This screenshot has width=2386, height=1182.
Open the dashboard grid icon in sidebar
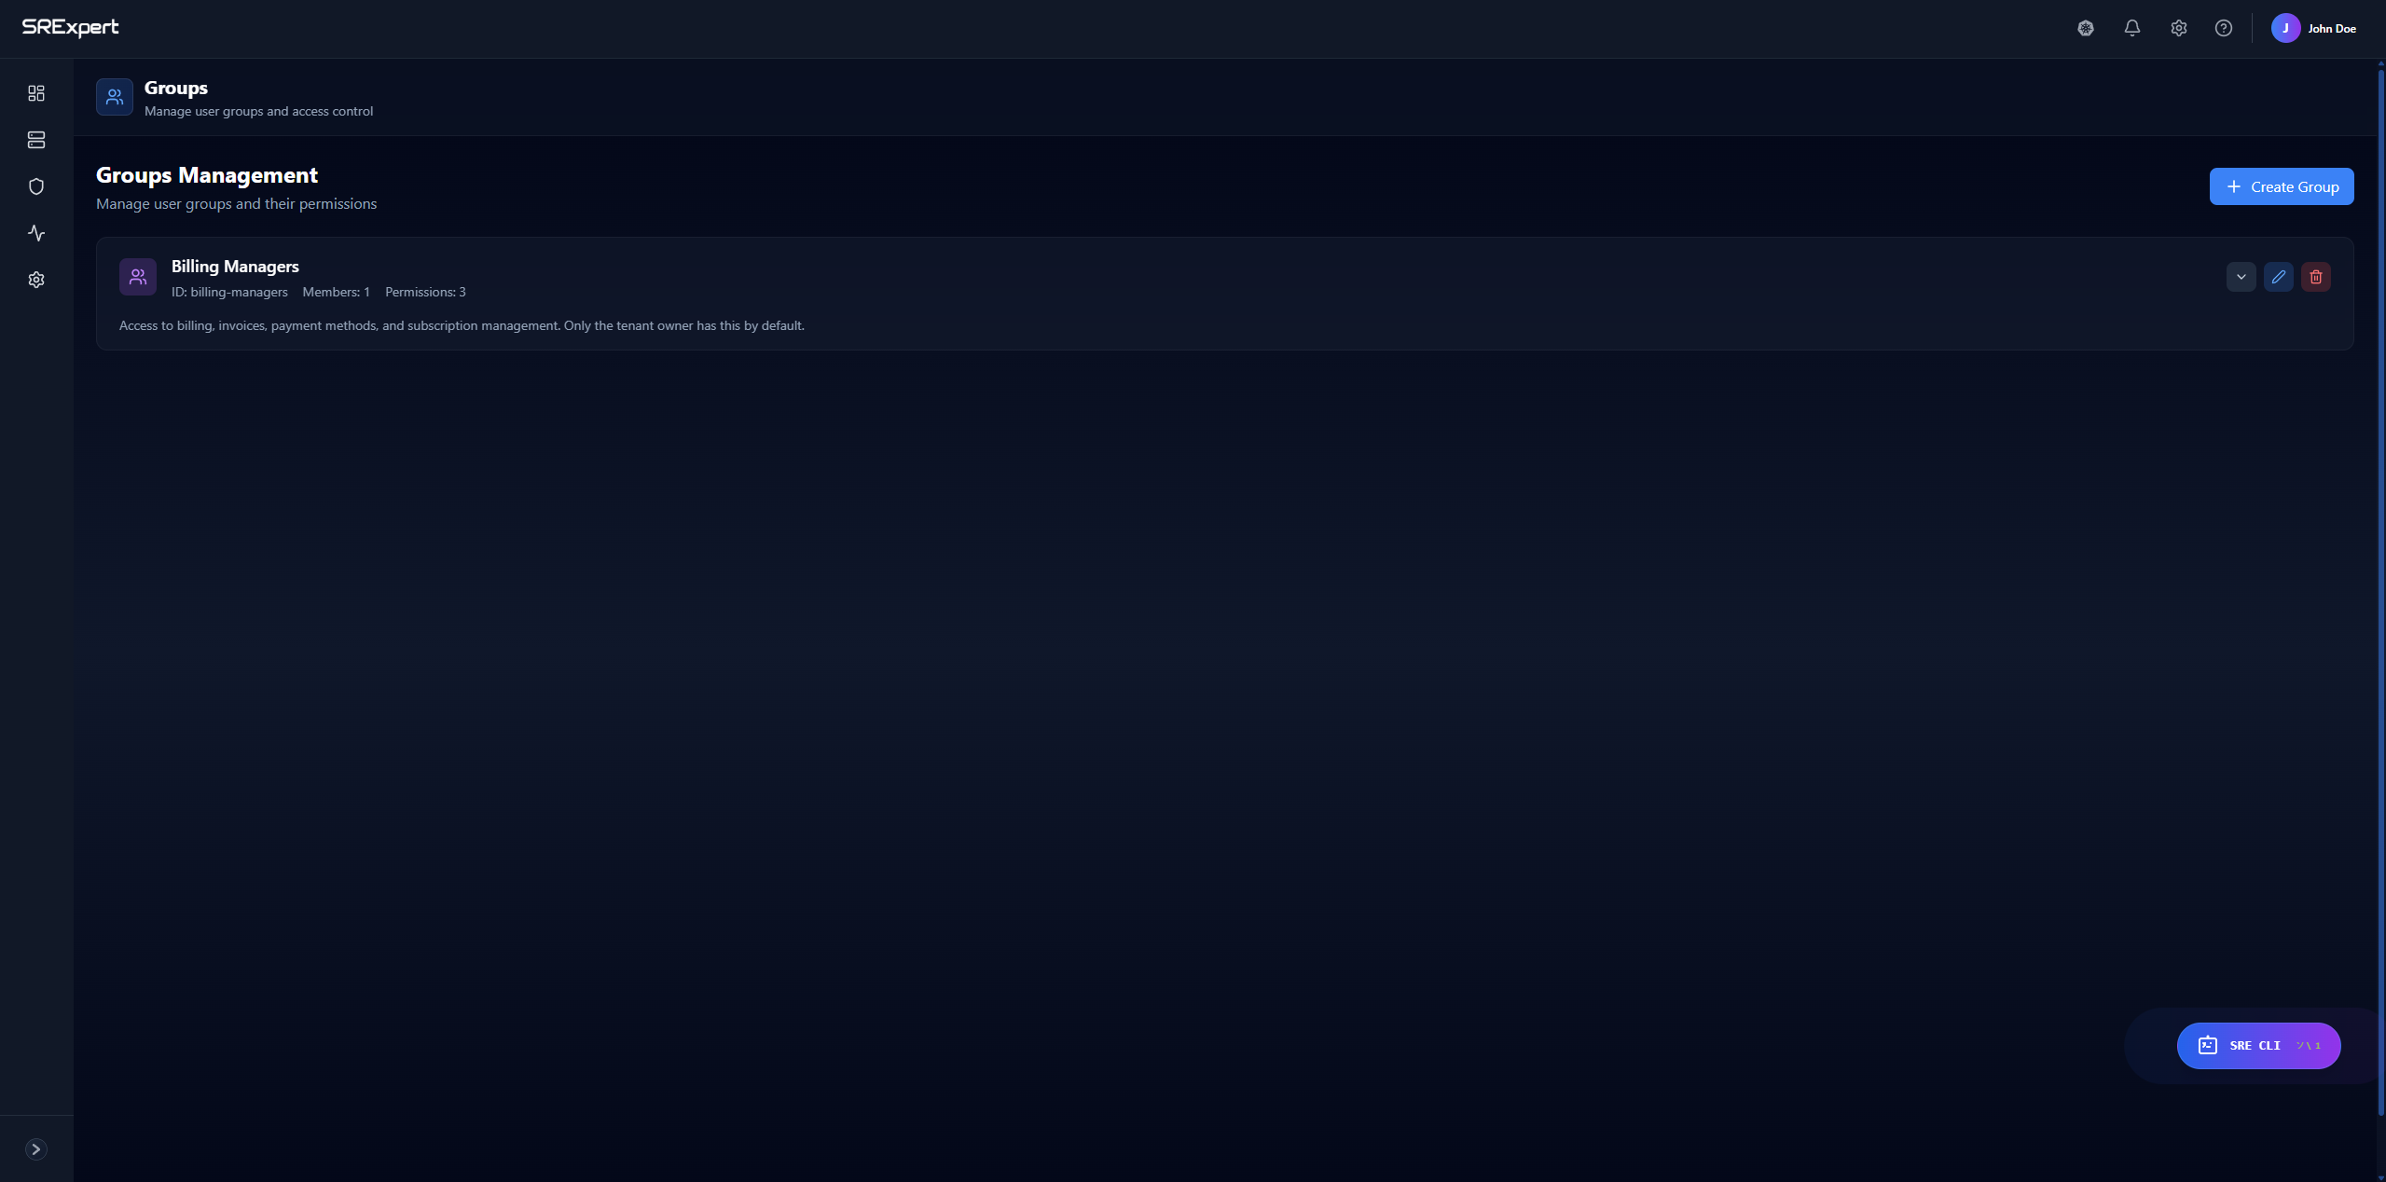(x=36, y=93)
